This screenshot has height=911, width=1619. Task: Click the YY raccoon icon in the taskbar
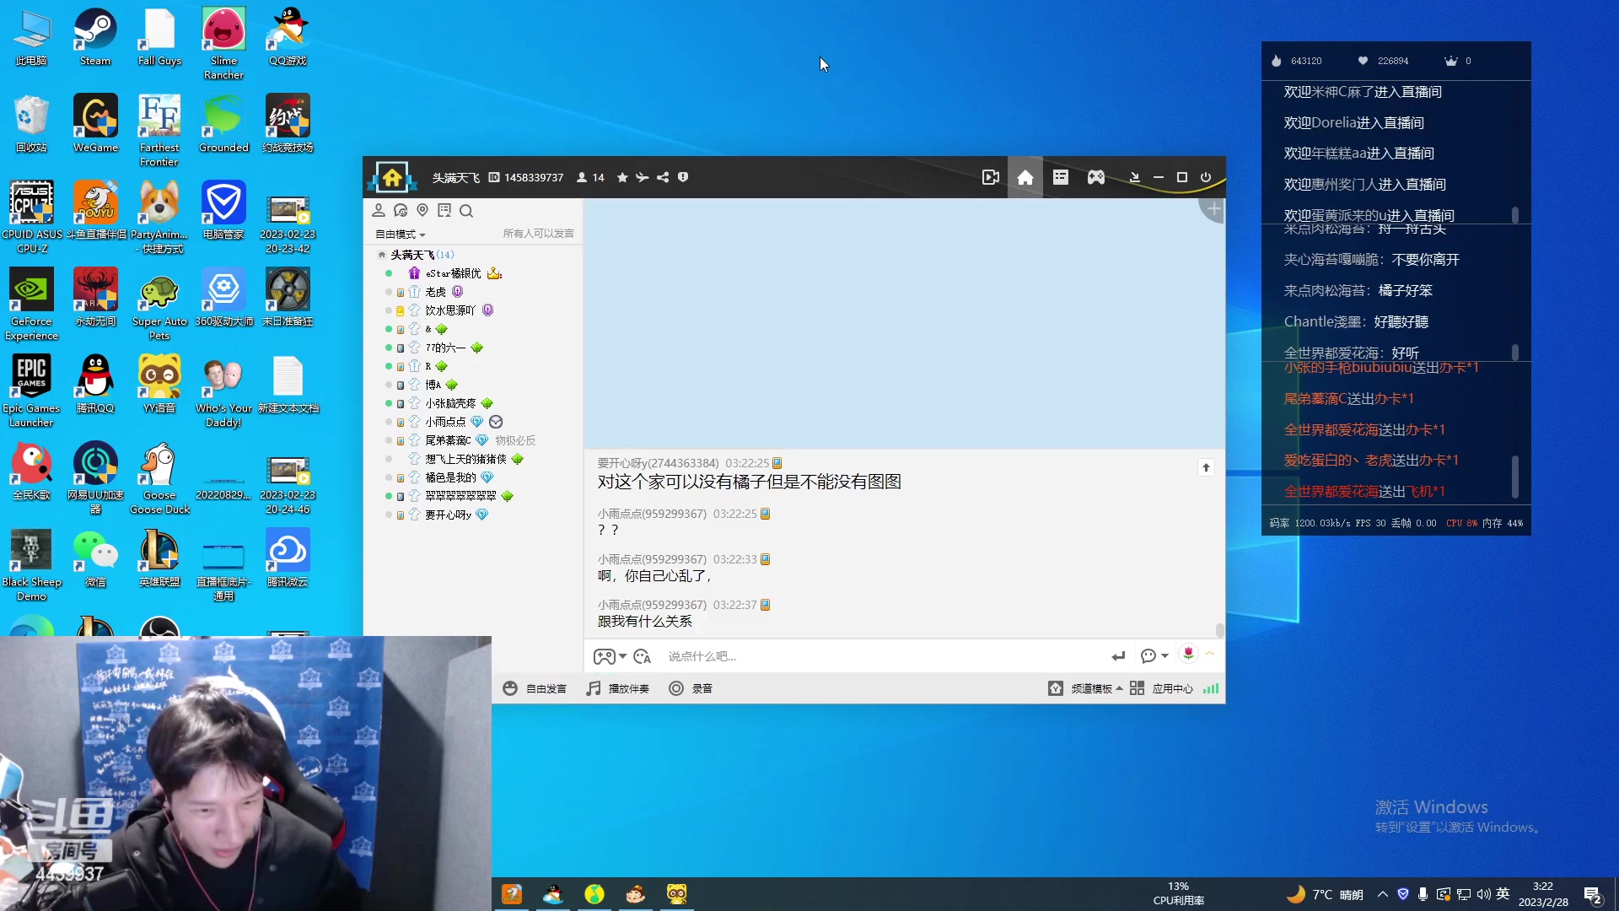(x=676, y=894)
